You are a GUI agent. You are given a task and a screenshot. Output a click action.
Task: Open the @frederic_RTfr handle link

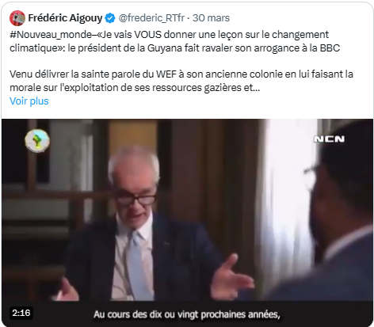coord(151,18)
